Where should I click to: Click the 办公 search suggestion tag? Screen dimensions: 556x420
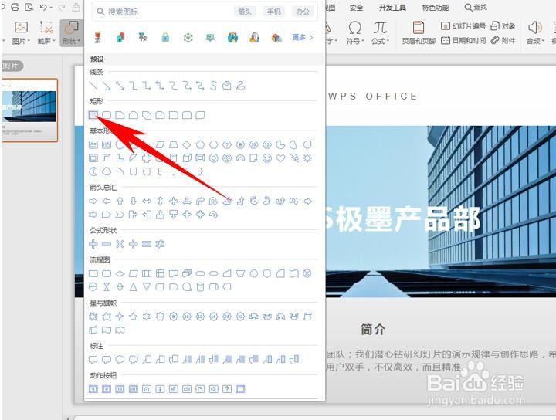tap(303, 12)
